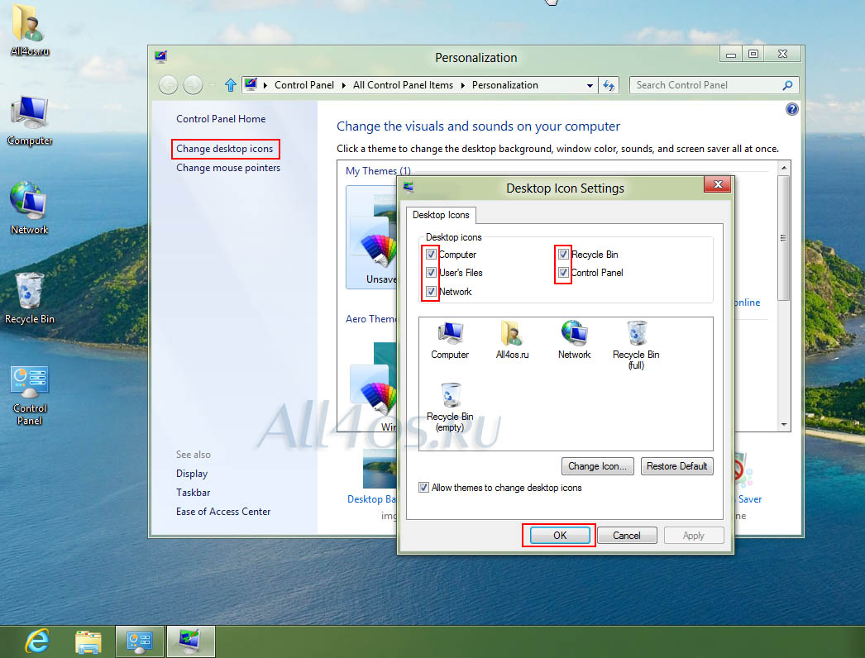Open the recent pages dropdown near Forward
This screenshot has height=658, width=865.
coord(212,85)
